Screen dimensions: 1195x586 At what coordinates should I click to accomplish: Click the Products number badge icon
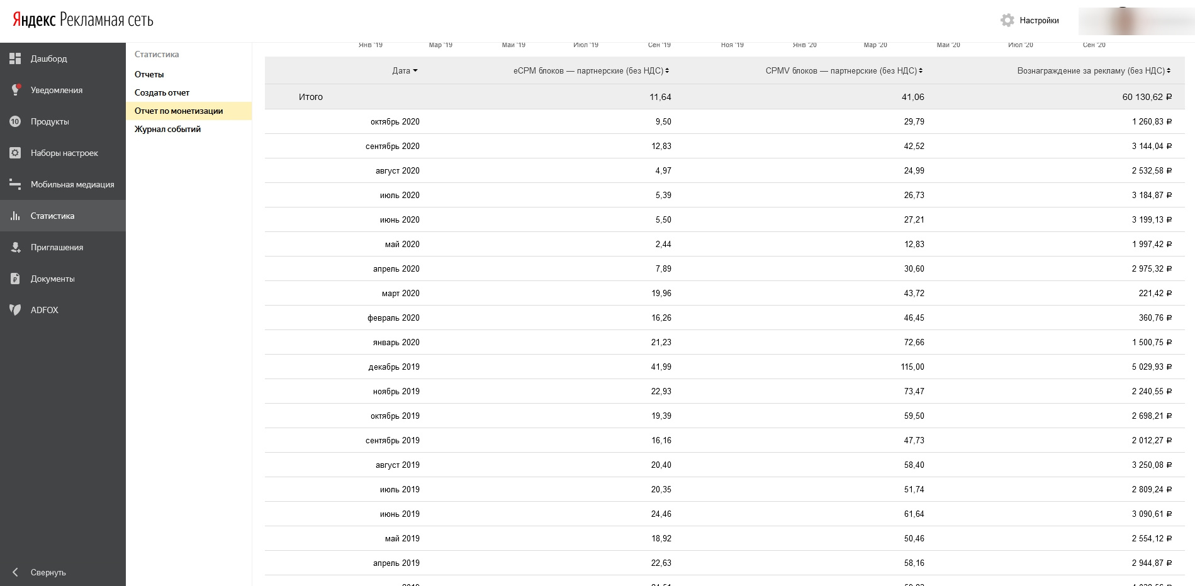15,121
